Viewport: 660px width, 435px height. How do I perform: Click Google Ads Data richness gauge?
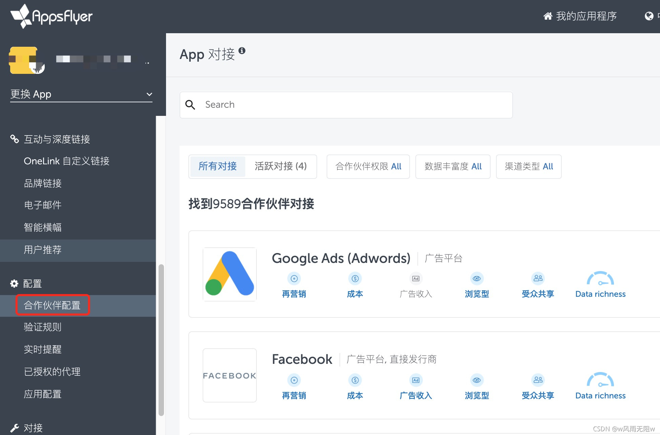(x=600, y=279)
